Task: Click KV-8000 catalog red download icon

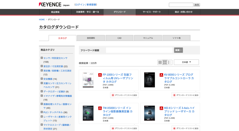Action: coord(161,75)
